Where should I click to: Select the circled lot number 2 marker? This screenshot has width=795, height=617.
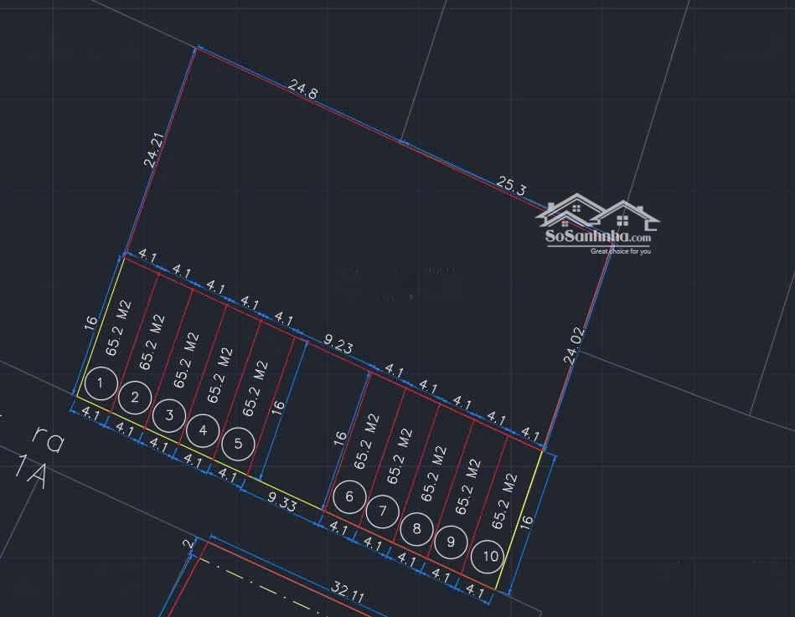(x=135, y=398)
